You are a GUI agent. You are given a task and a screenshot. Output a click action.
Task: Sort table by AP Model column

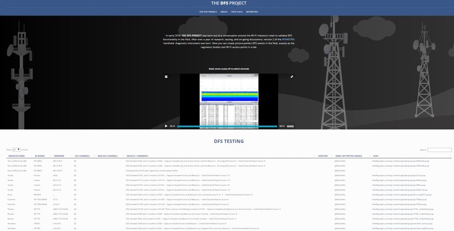(x=39, y=156)
